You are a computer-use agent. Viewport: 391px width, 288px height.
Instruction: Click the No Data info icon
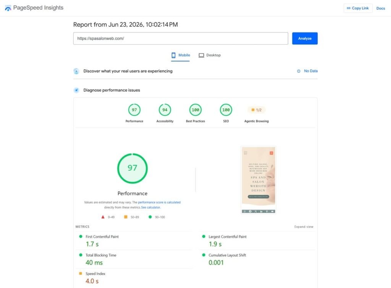pyautogui.click(x=299, y=71)
